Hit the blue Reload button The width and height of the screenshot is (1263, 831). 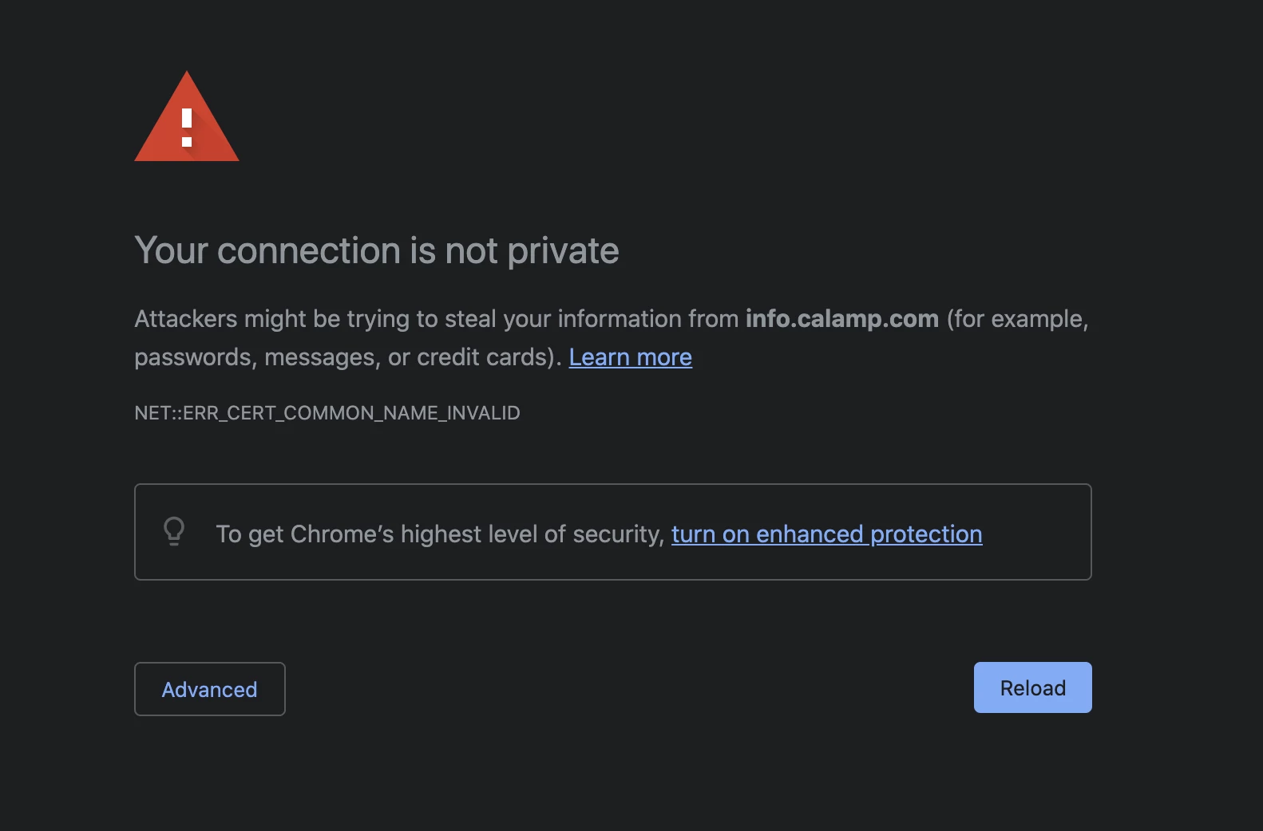pyautogui.click(x=1032, y=687)
